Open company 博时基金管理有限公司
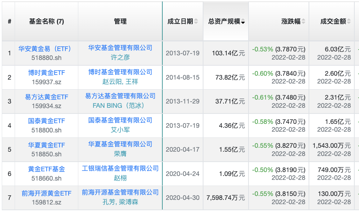359x212 pixels. (x=120, y=72)
